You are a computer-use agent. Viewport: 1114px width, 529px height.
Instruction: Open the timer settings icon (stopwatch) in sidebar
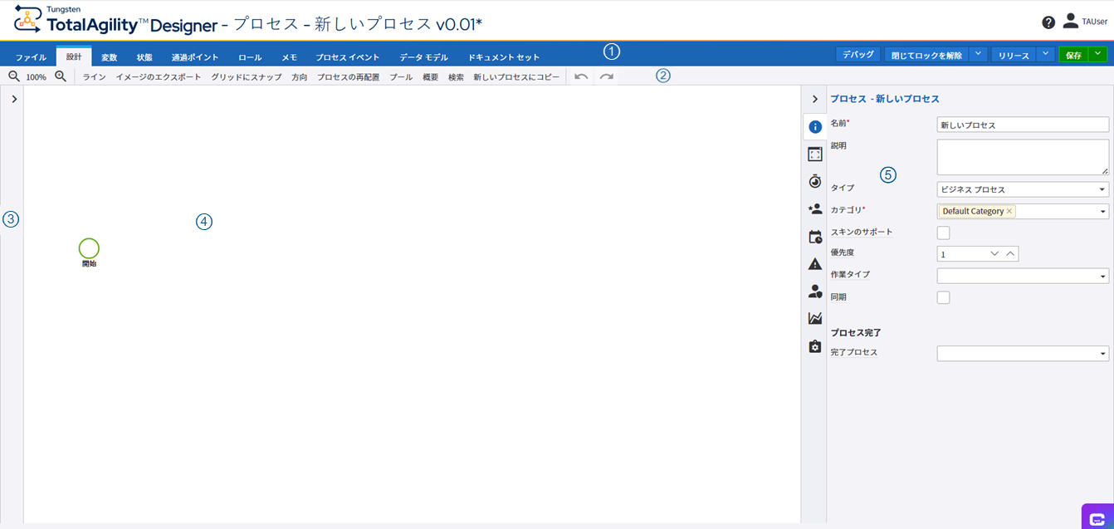(814, 181)
